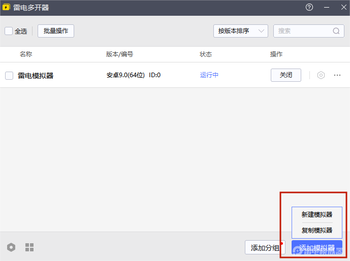Click the blue 添加模拟器 button
The image size is (350, 261).
click(317, 247)
